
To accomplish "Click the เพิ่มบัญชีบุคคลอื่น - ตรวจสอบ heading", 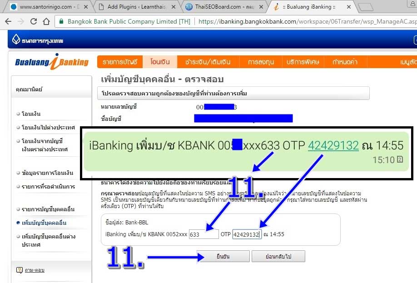I will [x=162, y=79].
